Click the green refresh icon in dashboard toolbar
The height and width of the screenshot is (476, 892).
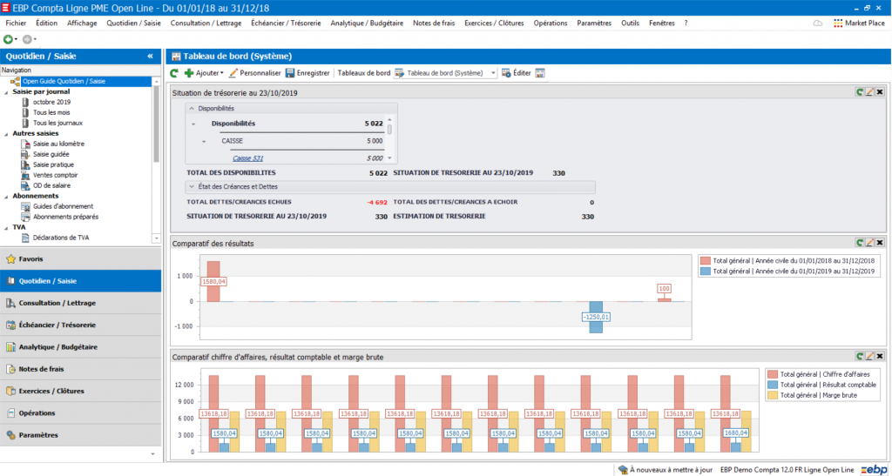[174, 73]
